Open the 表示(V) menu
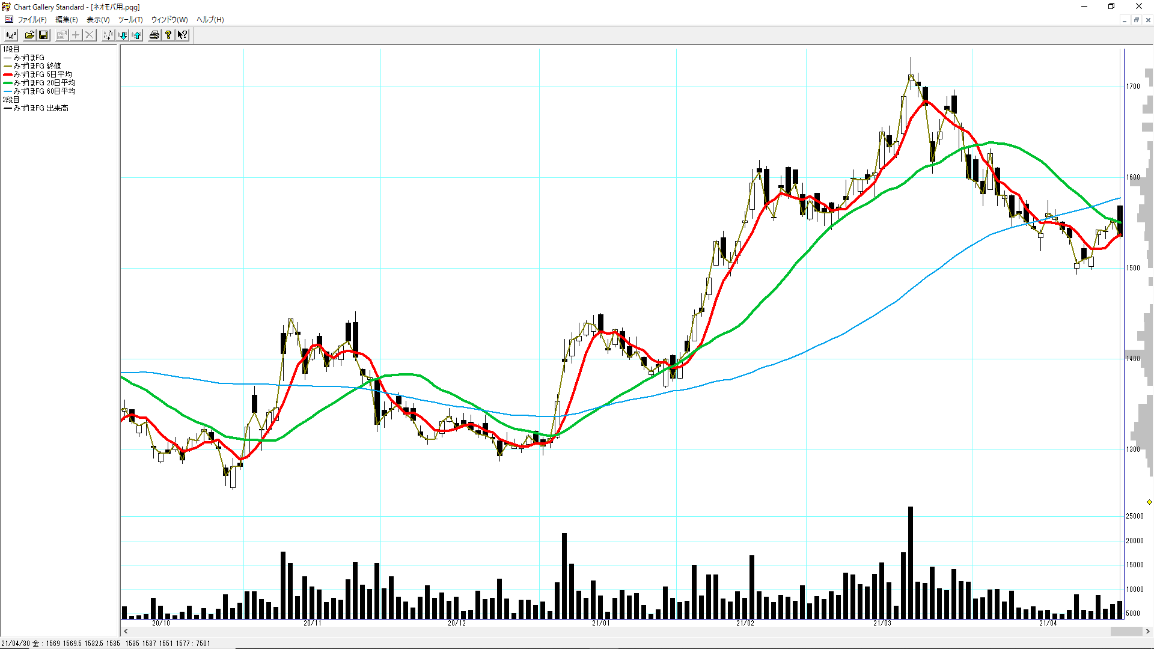This screenshot has height=649, width=1154. (x=98, y=19)
